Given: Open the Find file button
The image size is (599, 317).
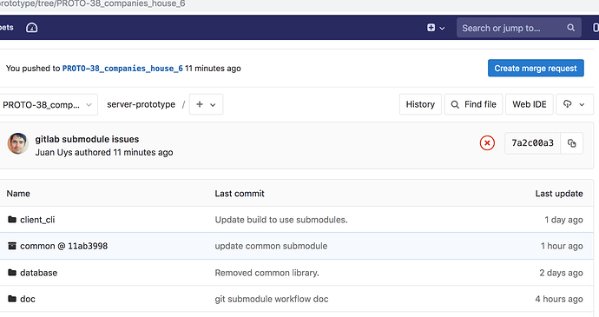Looking at the screenshot, I should 473,104.
